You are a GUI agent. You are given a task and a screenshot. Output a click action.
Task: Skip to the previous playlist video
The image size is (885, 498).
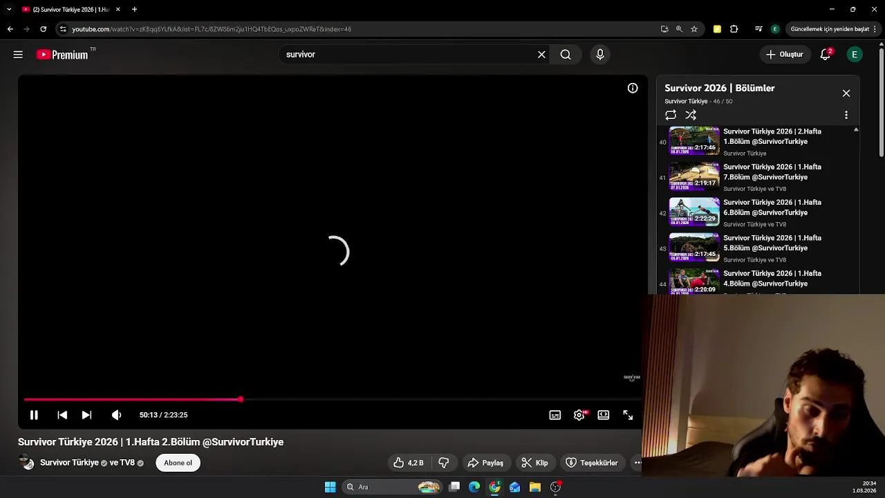tap(62, 415)
